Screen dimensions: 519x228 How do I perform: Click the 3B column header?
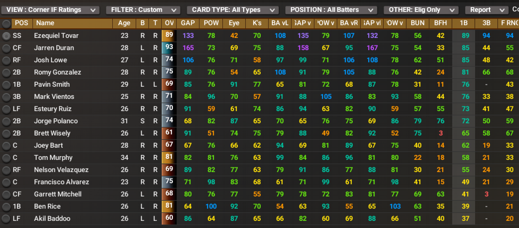click(x=487, y=23)
